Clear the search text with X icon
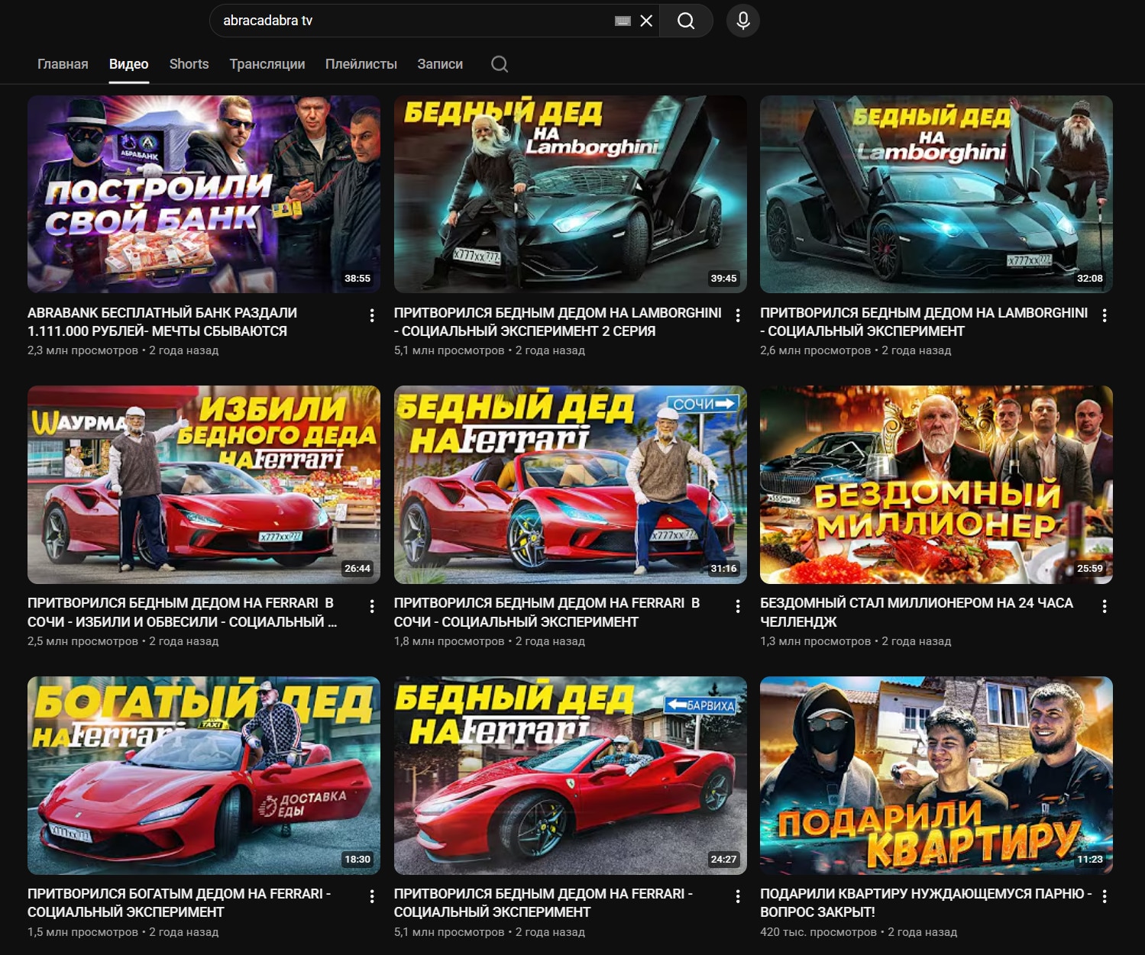Image resolution: width=1145 pixels, height=955 pixels. (x=646, y=21)
